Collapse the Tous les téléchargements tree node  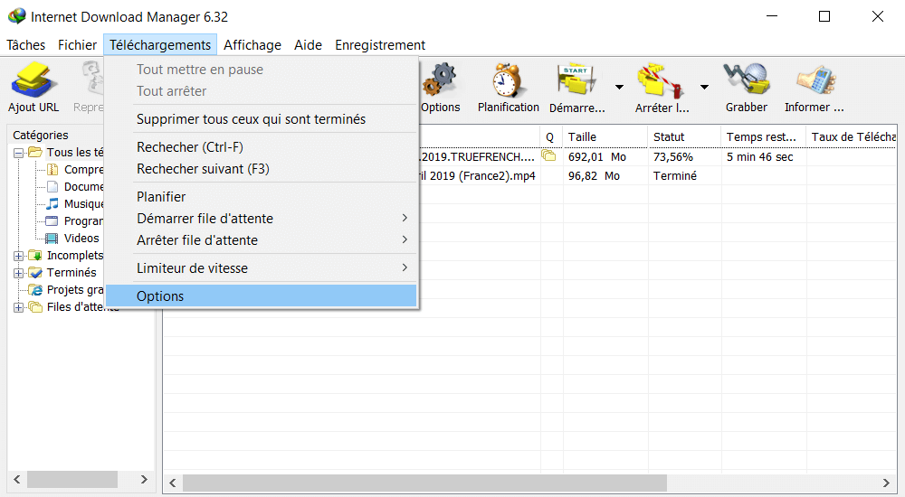click(18, 153)
